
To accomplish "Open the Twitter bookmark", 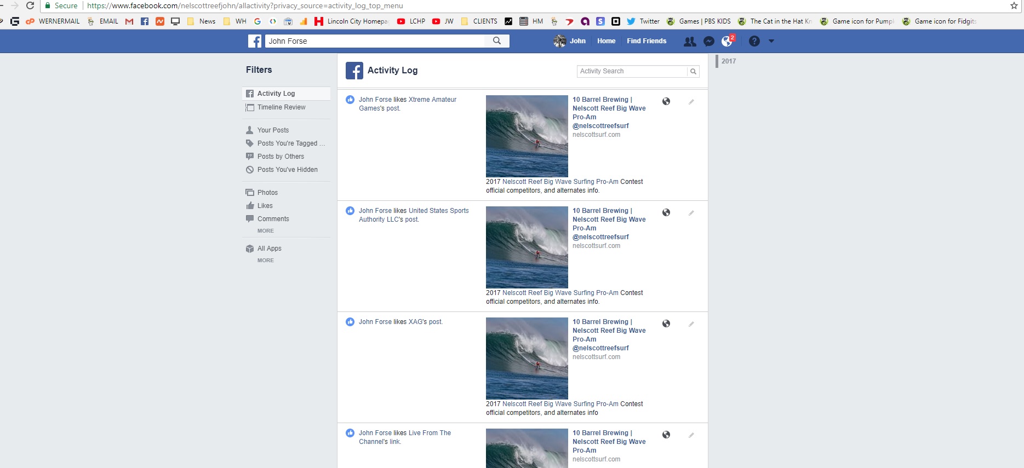I will tap(643, 21).
